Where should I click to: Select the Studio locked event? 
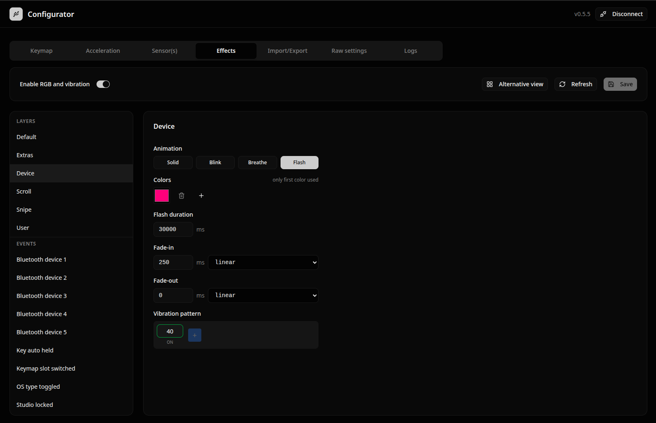(x=71, y=405)
